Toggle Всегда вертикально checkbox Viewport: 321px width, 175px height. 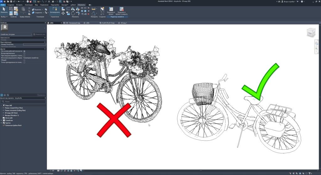(24, 53)
